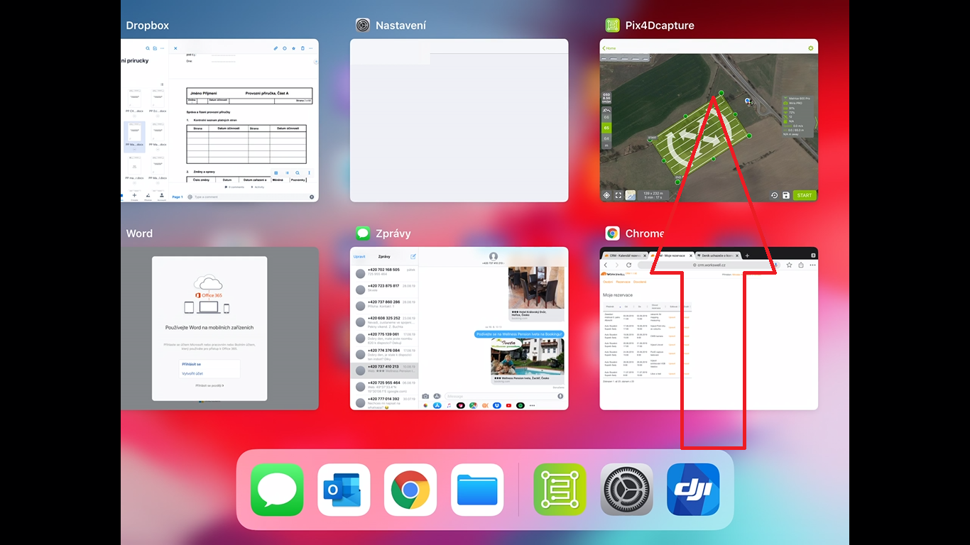Click Přihlásit se později link in Word
This screenshot has height=545, width=970.
(x=209, y=385)
